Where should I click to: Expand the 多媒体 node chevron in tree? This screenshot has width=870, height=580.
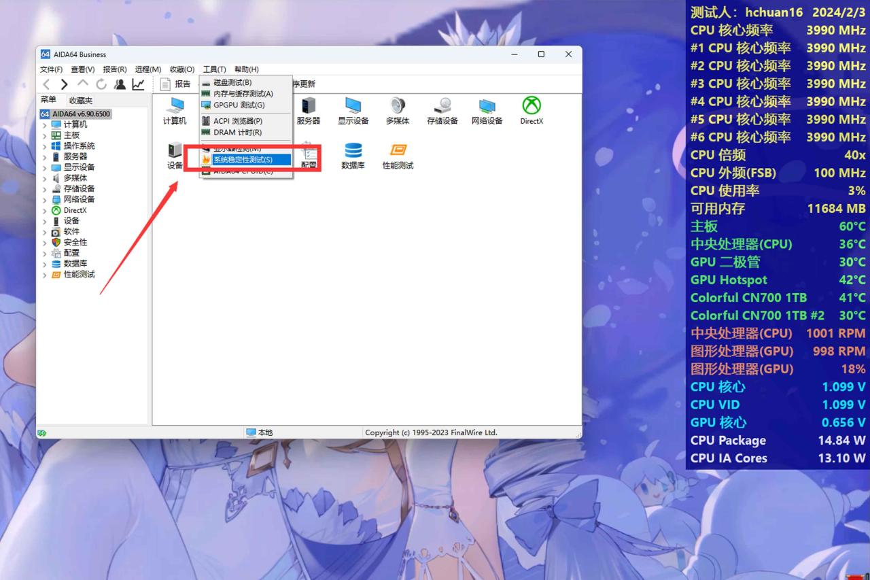(x=45, y=178)
